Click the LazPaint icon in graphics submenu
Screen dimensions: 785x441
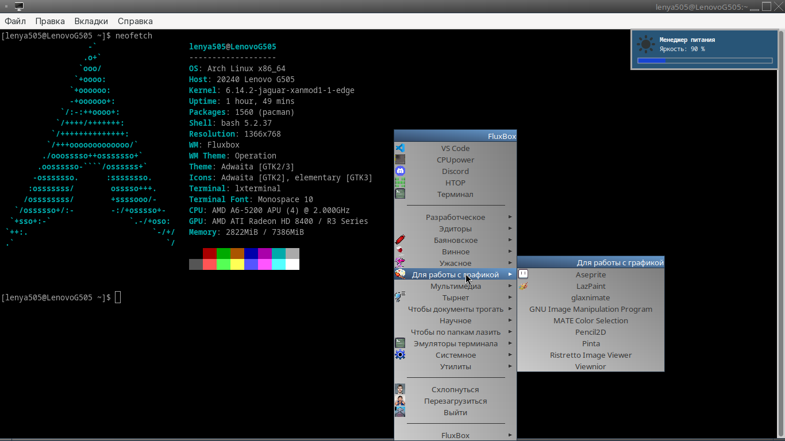523,286
